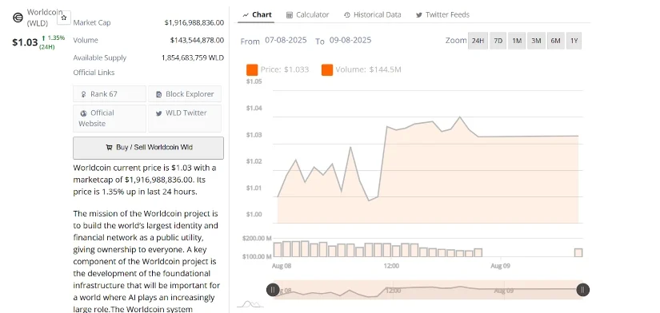Click the right range navigator handle
The width and height of the screenshot is (660, 313).
583,290
